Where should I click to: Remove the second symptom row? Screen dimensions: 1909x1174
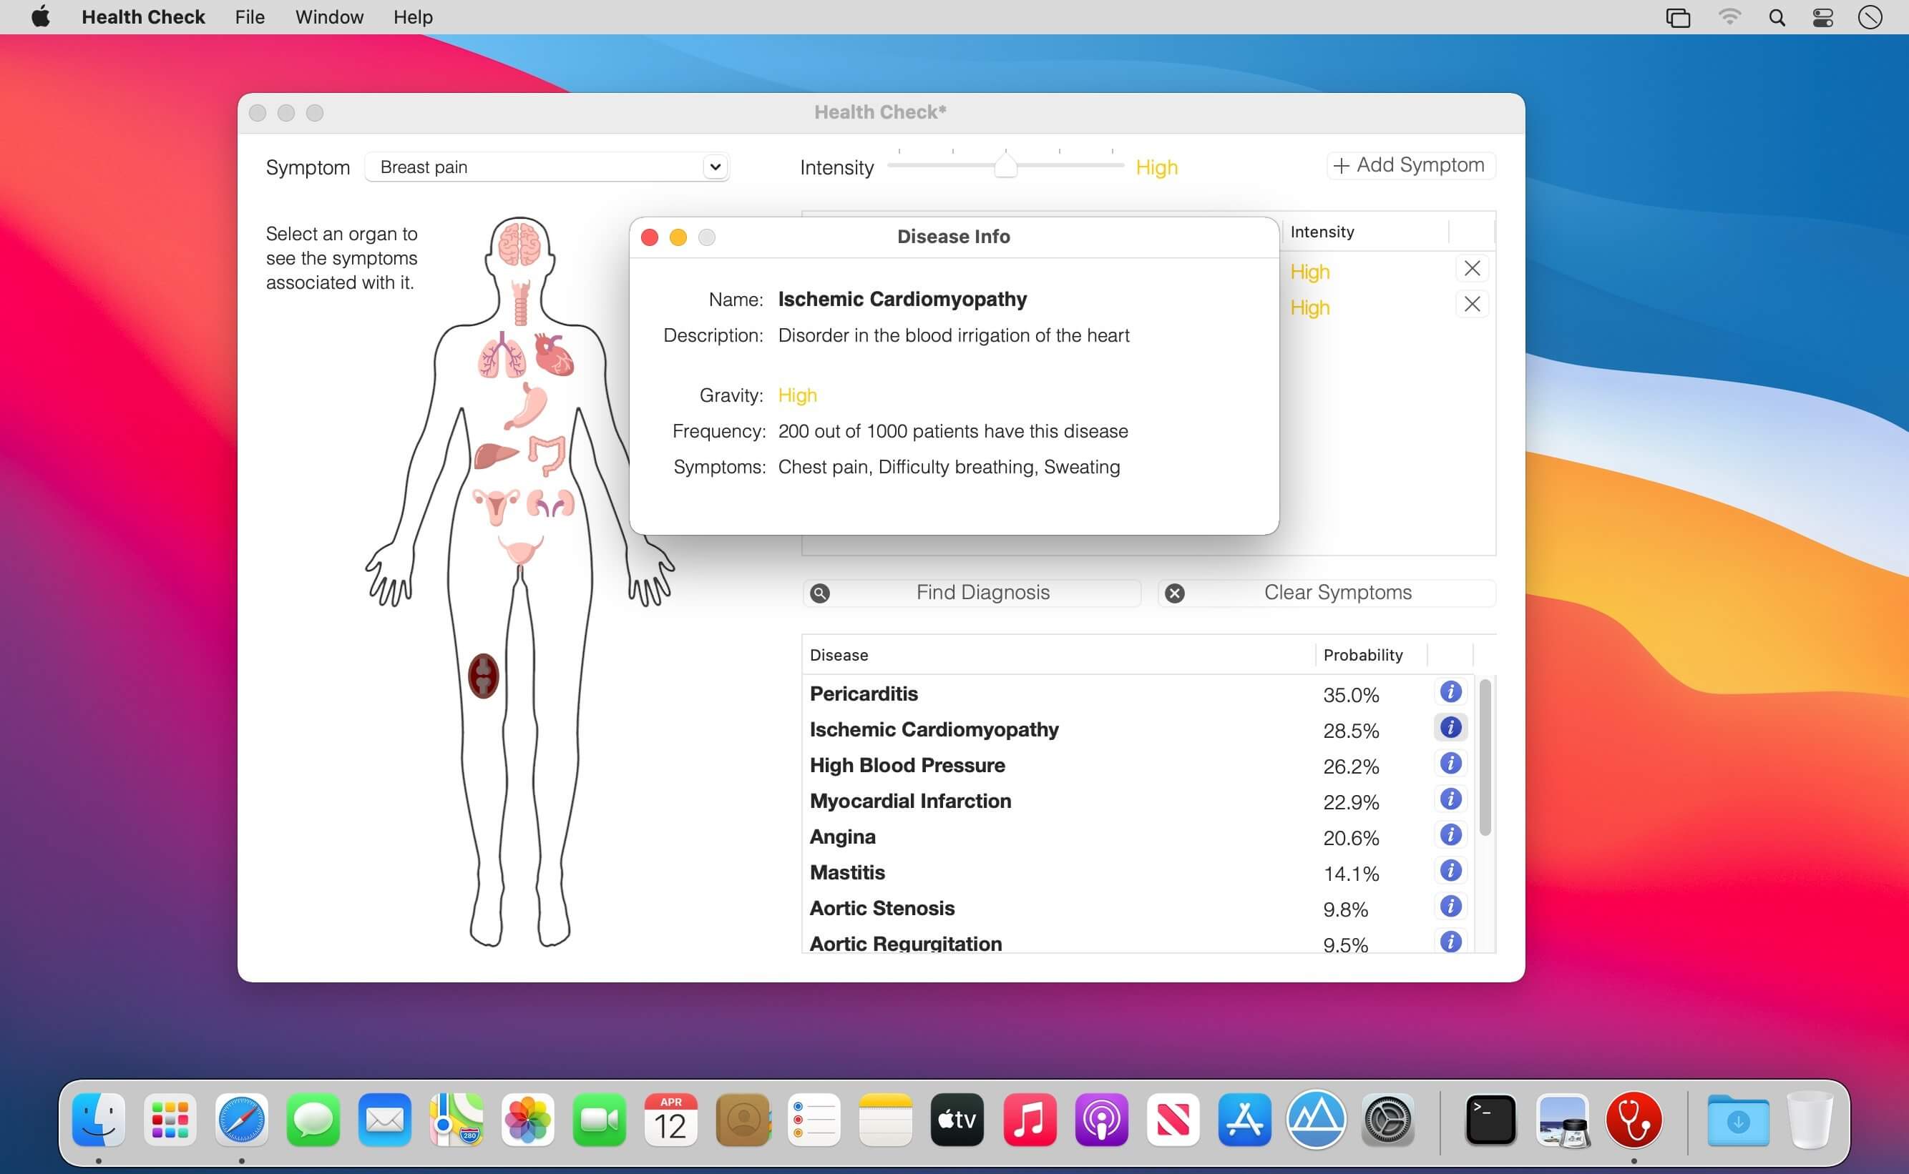(x=1472, y=305)
